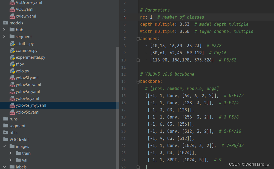The image size is (274, 169).
Task: Click the anchors key
Action: (149, 38)
